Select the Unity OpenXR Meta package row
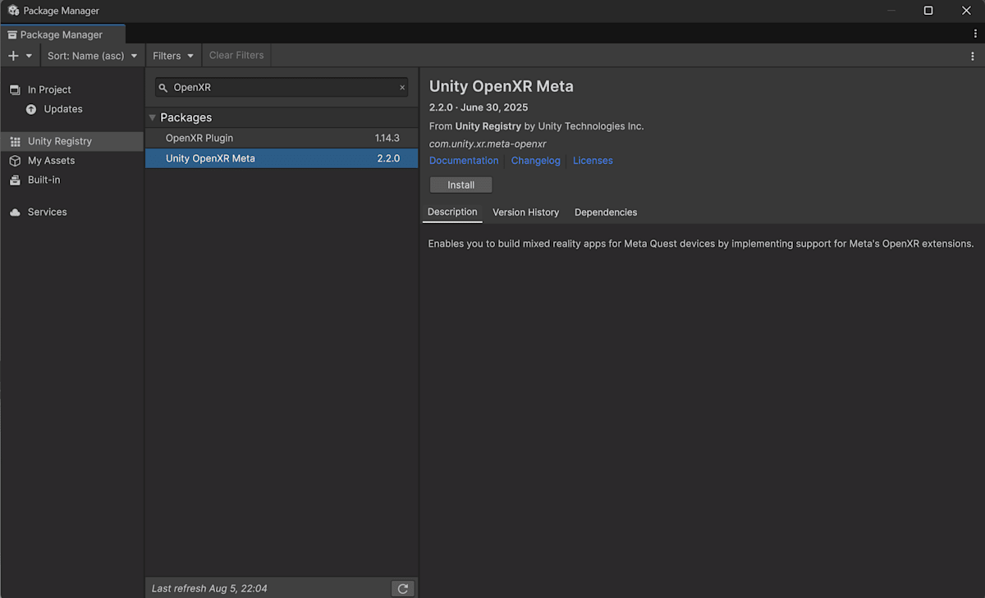The image size is (985, 598). pos(282,158)
